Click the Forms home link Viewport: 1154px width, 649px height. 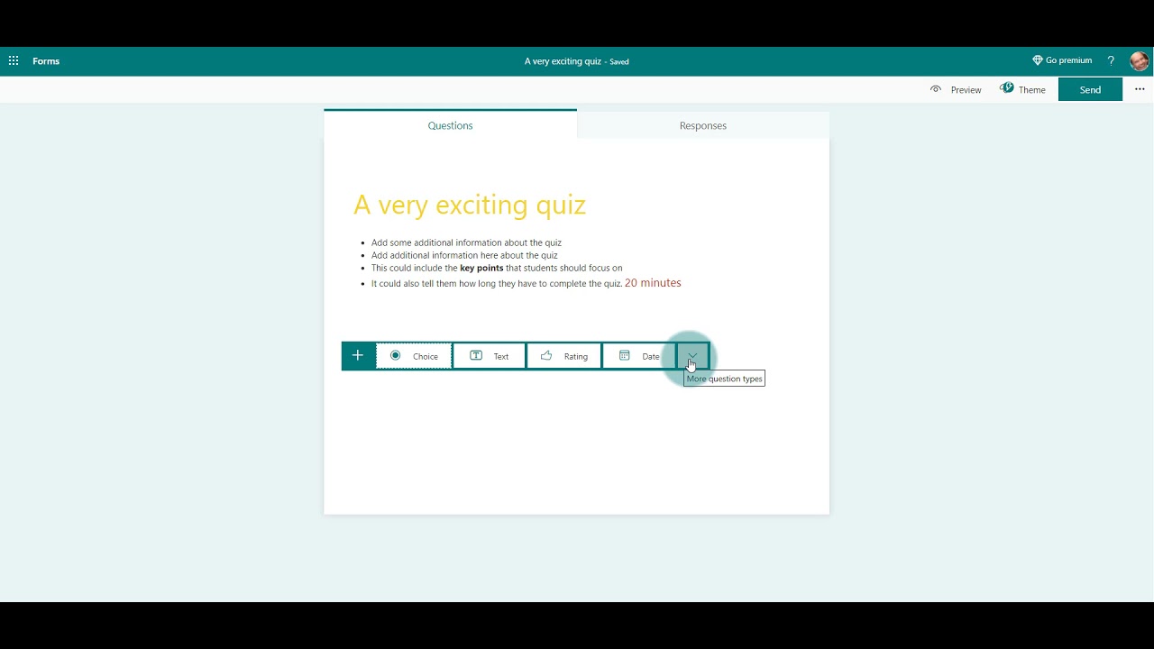46,61
